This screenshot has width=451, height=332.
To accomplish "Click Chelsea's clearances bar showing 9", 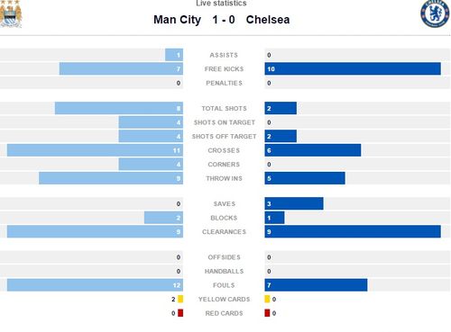I will point(353,232).
